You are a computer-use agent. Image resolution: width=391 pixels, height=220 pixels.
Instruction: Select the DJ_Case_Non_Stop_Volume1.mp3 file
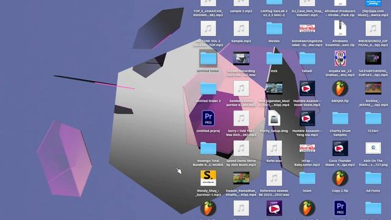pyautogui.click(x=307, y=3)
